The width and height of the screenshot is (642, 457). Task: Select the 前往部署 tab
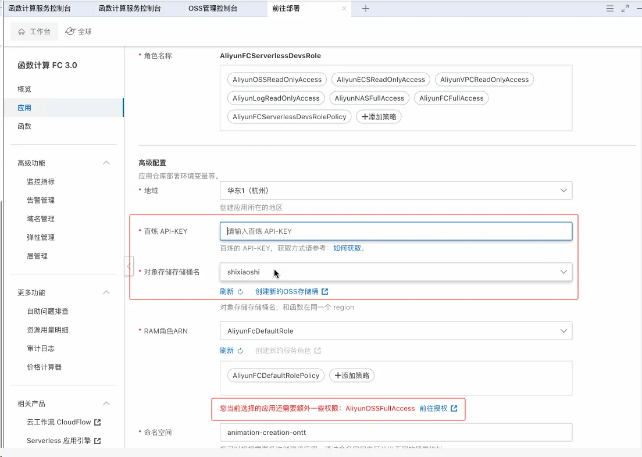(x=286, y=8)
